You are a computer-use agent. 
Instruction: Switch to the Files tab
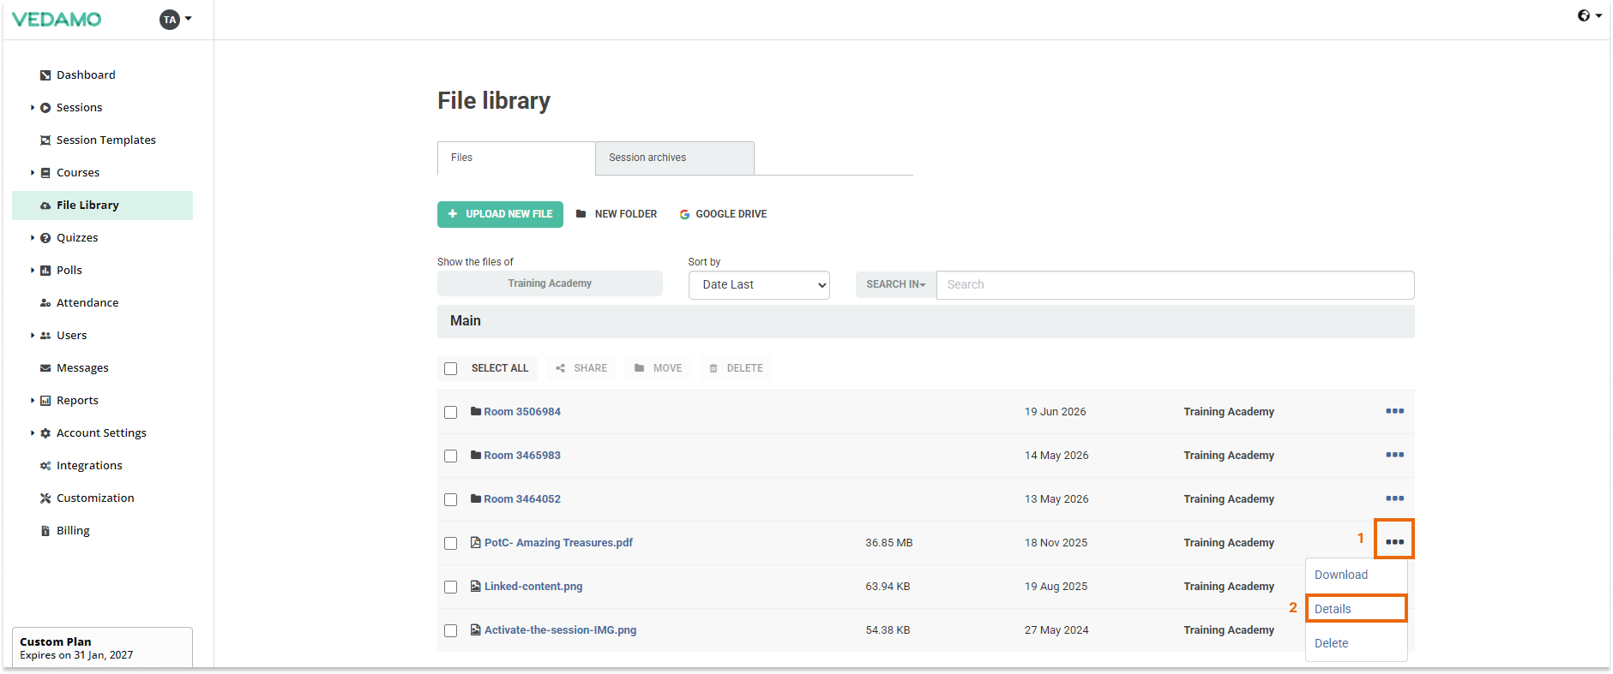pyautogui.click(x=516, y=158)
